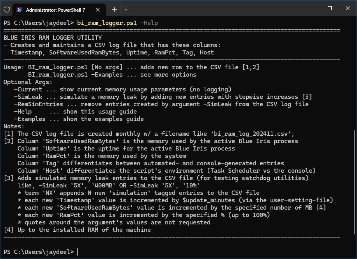Image resolution: width=357 pixels, height=259 pixels.
Task: Click the 'bi_ram_logger.ps1' command text
Action: click(x=107, y=23)
